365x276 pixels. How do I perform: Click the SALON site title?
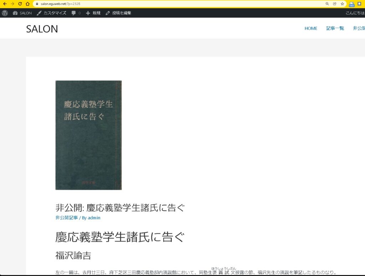tap(42, 29)
